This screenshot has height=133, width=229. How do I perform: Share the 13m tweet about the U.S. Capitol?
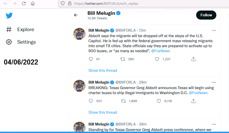(x=193, y=59)
